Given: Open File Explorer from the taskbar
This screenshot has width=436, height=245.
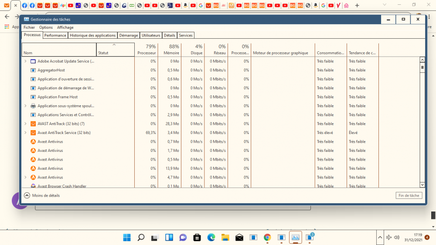Looking at the screenshot, I should 225,238.
